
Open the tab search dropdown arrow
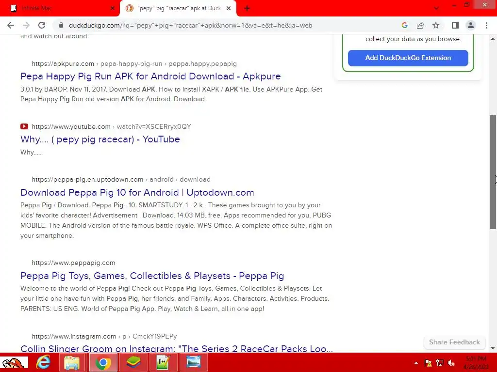pyautogui.click(x=436, y=8)
